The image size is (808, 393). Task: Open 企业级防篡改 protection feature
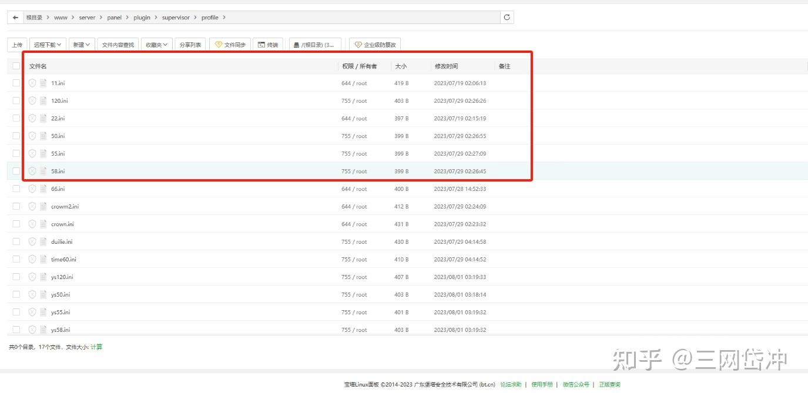tap(375, 45)
